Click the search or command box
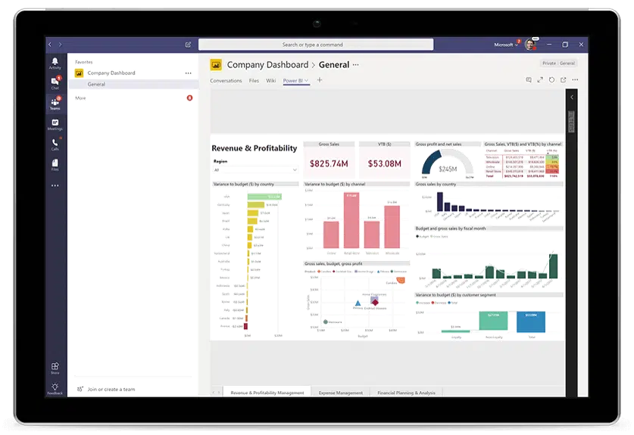Viewport: 634px width, 435px height. pos(316,45)
